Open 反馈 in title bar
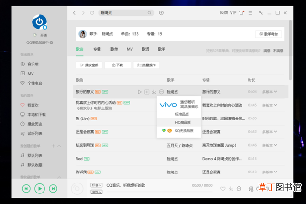This screenshot has height=204, width=306. pyautogui.click(x=224, y=13)
